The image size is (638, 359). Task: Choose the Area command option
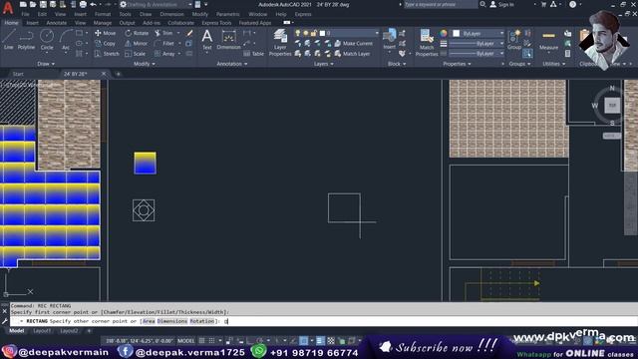149,321
